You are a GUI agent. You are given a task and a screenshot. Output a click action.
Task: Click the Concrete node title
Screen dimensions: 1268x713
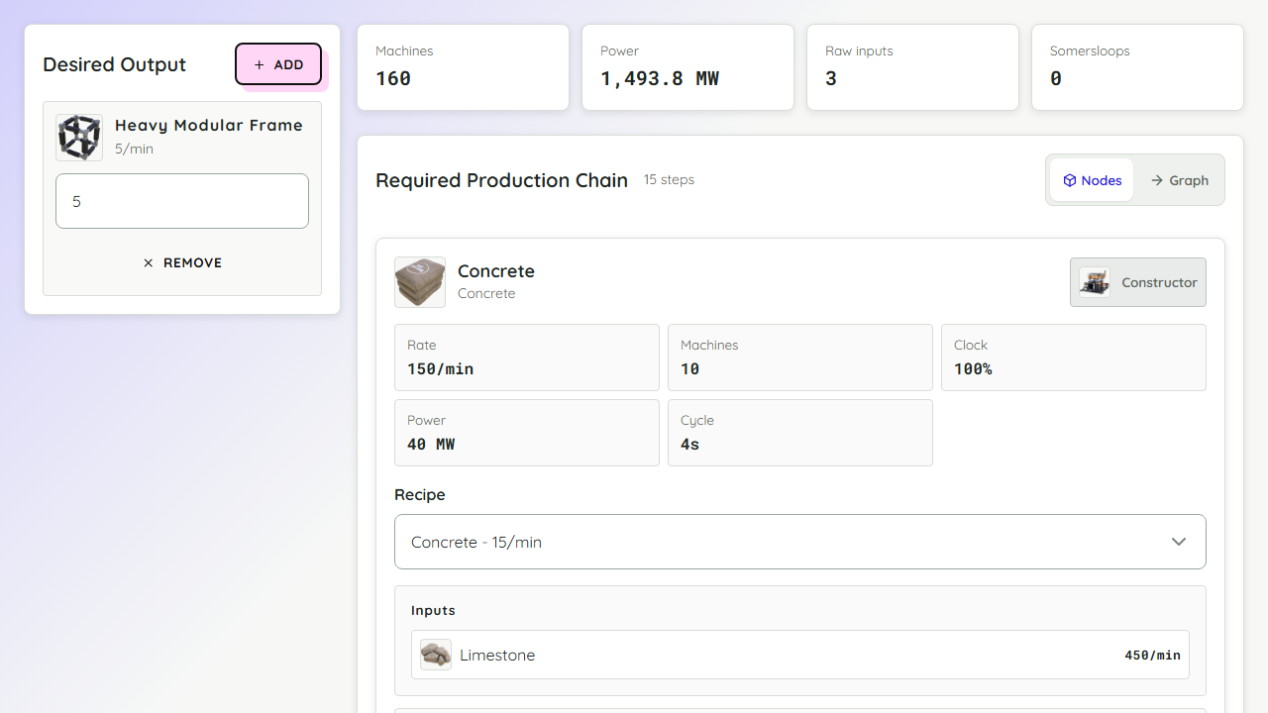coord(496,270)
